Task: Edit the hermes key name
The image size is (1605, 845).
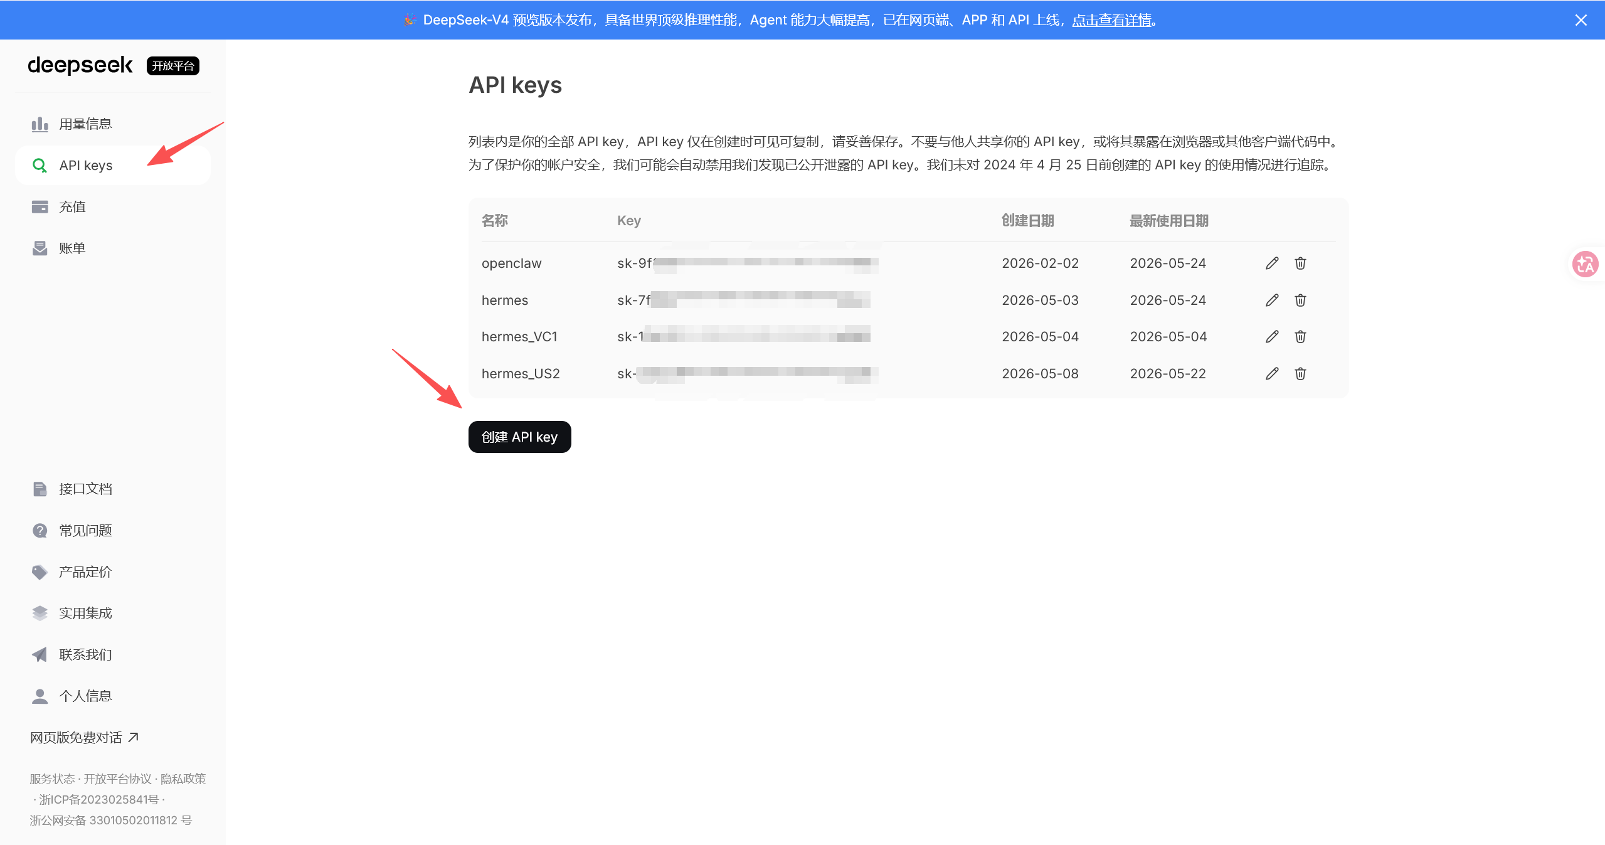Action: point(1272,300)
